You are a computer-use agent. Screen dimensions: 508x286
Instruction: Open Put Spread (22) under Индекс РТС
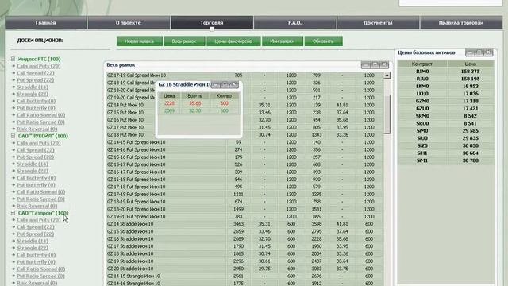[x=36, y=79]
